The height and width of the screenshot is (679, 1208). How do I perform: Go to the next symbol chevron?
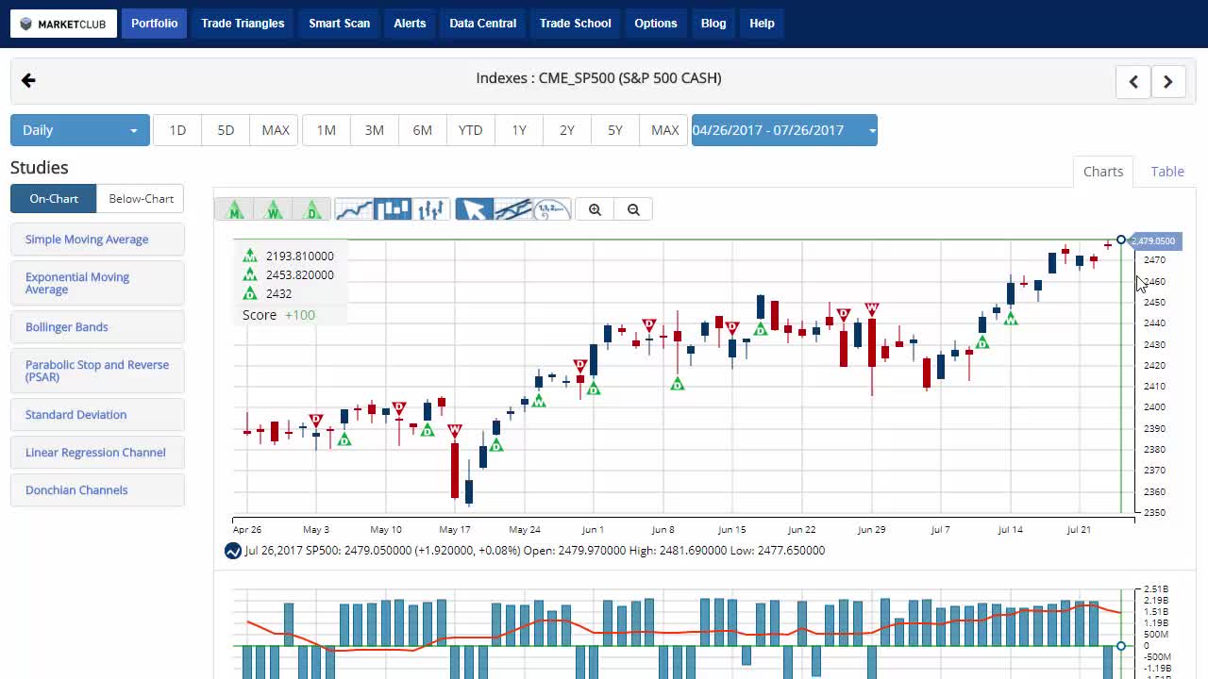point(1168,82)
